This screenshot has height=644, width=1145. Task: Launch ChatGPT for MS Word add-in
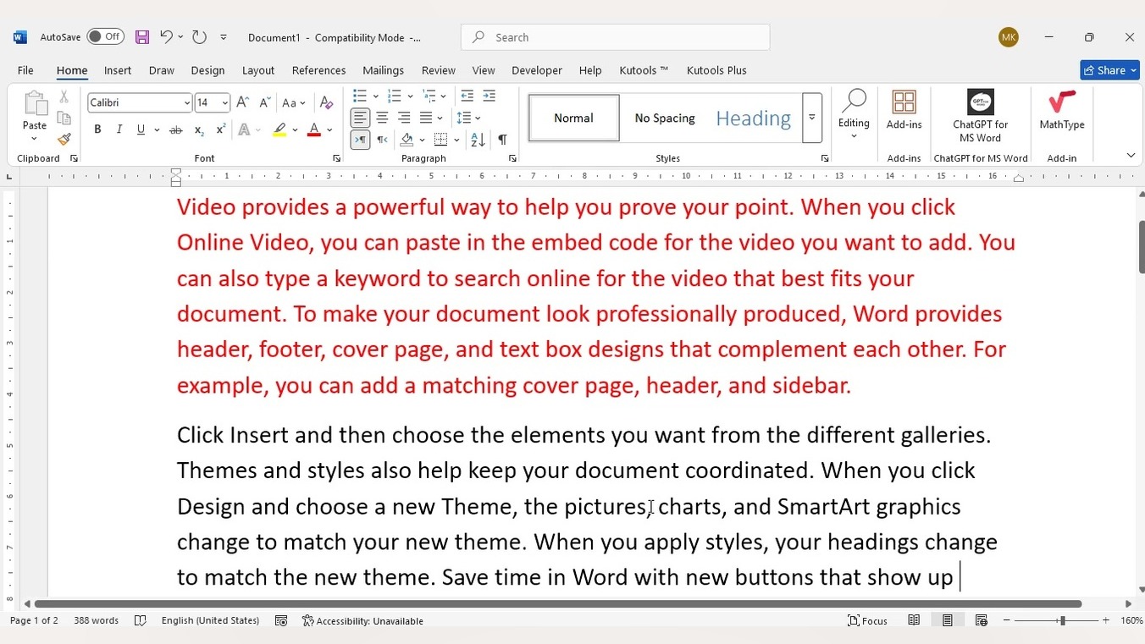980,116
